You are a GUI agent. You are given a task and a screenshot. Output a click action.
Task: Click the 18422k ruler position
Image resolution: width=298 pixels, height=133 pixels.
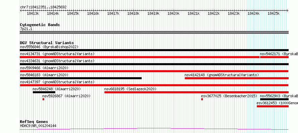[214, 13]
